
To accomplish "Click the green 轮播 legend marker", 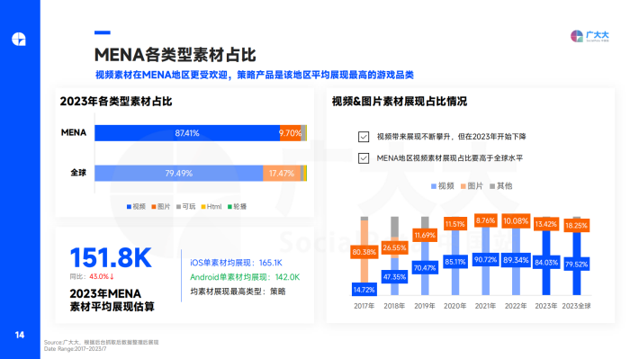I will click(x=229, y=207).
